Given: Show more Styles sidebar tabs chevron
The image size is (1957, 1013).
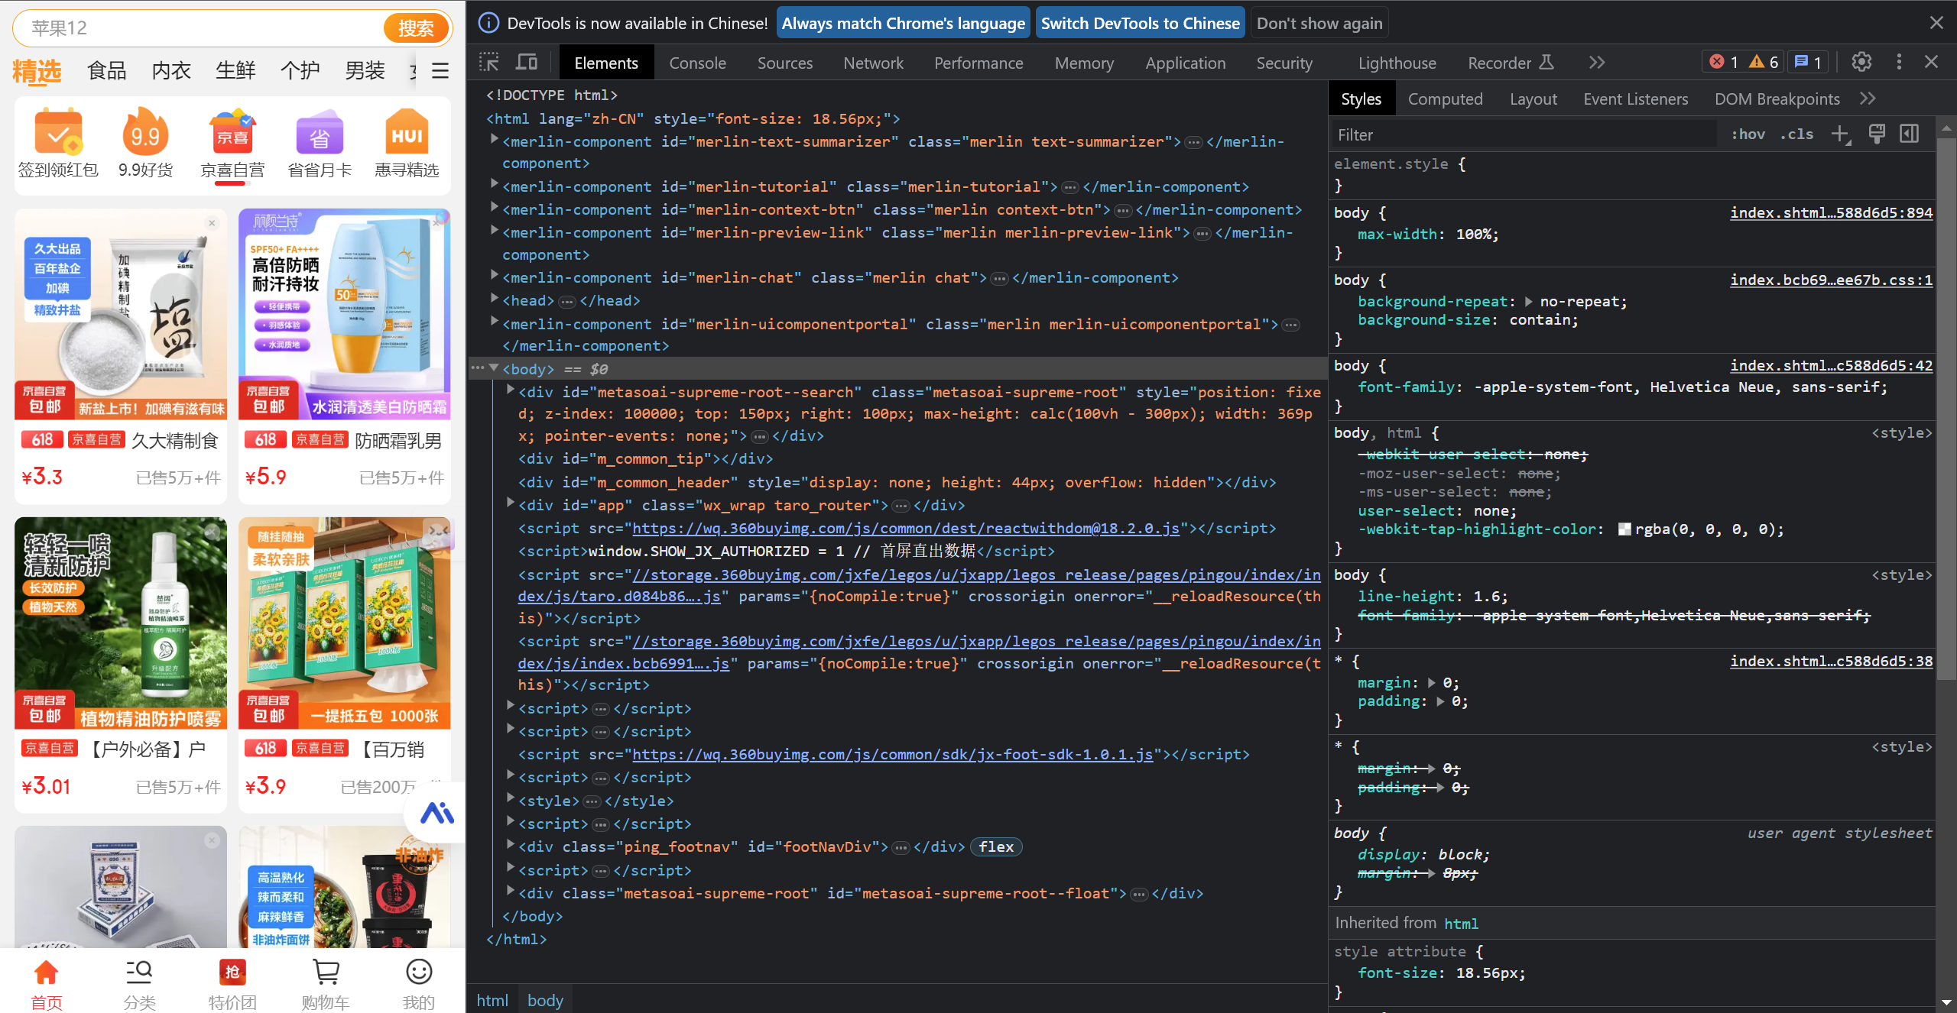Looking at the screenshot, I should coord(1868,99).
